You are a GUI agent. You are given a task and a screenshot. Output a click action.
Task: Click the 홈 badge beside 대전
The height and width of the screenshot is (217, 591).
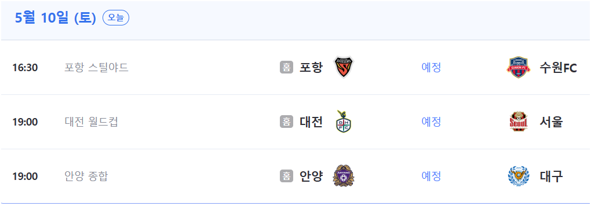tap(286, 122)
